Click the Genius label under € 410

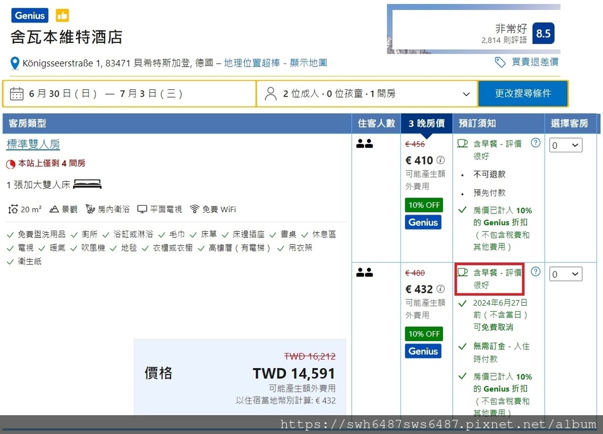(423, 222)
